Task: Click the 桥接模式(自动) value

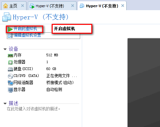Action: point(60,82)
